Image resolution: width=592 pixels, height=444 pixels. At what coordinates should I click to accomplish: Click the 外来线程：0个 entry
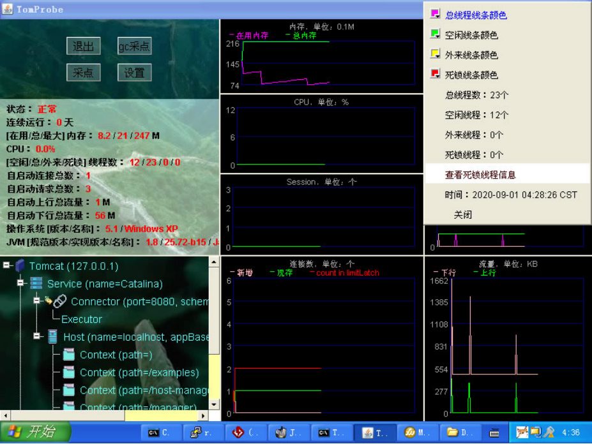tap(507, 135)
